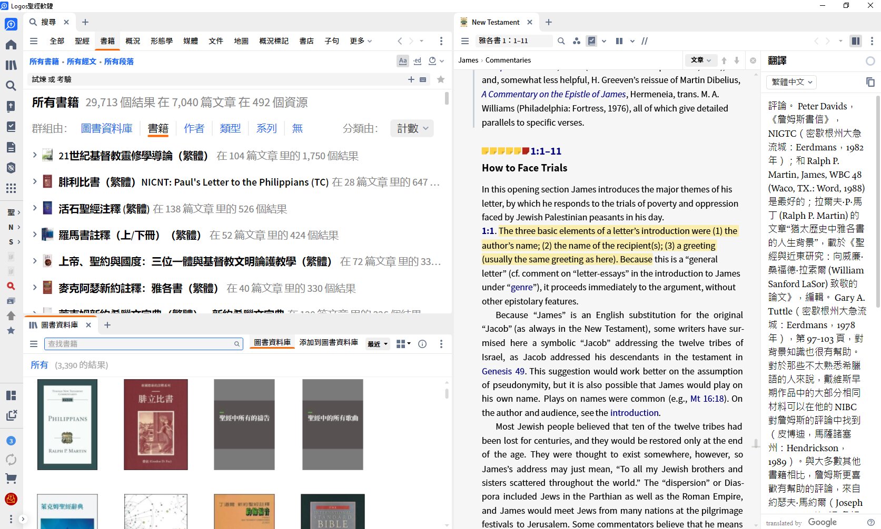Click the sidebar magnifier Search icon
Viewport: 881px width, 529px height.
point(11,86)
